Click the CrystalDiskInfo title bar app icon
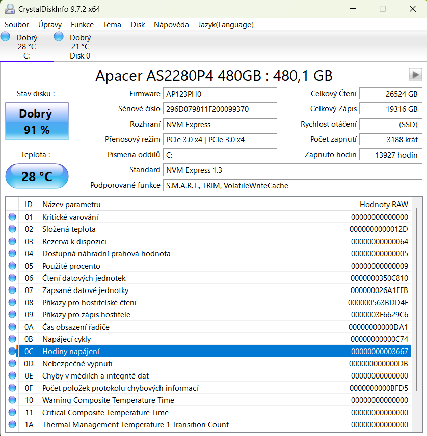 [9, 9]
